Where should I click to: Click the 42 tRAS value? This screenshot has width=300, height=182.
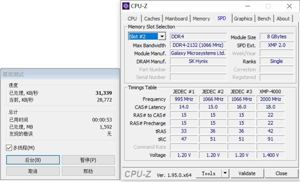point(270,131)
